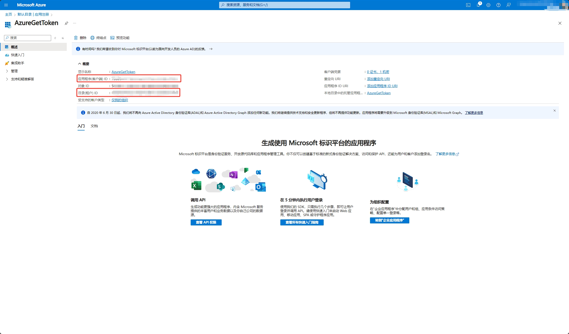The height and width of the screenshot is (334, 569).
Task: Click the 删除 trash toolbar button
Action: [x=80, y=38]
